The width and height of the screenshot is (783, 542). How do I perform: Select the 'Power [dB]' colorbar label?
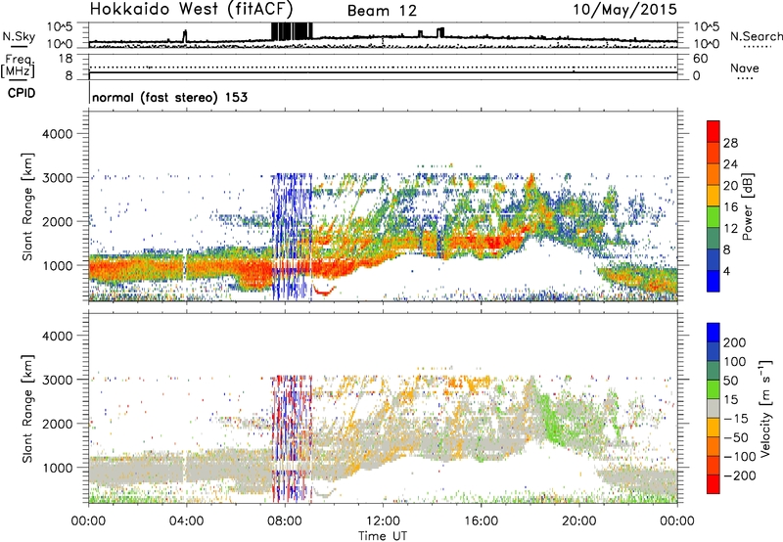pyautogui.click(x=748, y=206)
